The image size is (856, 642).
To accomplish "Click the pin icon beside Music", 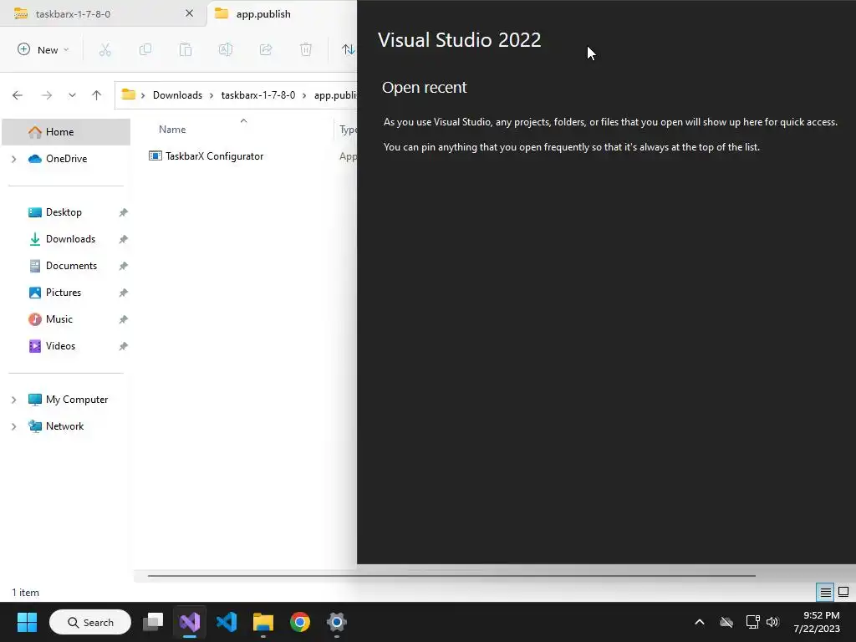I will [124, 319].
